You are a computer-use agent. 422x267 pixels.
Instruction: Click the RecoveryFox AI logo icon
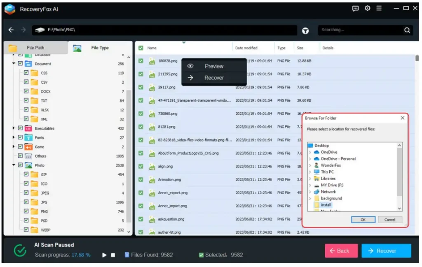[x=10, y=9]
